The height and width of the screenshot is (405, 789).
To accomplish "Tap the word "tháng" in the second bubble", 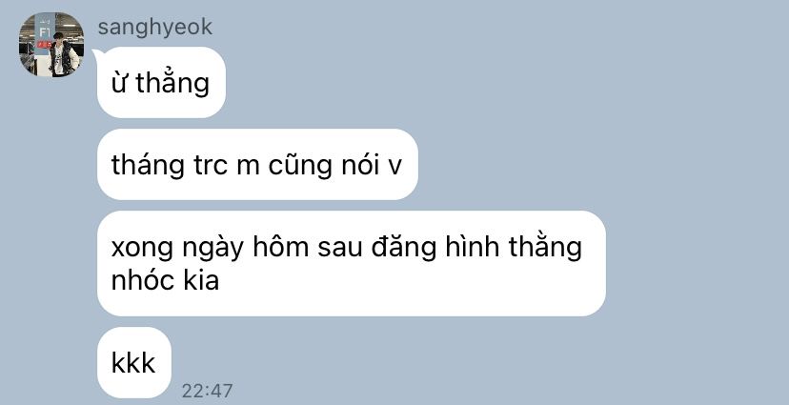I will tap(148, 165).
